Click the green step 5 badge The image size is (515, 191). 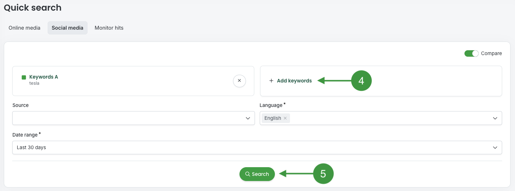point(323,174)
